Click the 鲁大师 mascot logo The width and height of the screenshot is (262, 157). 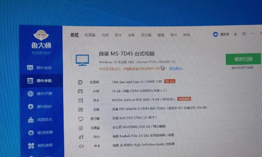coord(41,35)
